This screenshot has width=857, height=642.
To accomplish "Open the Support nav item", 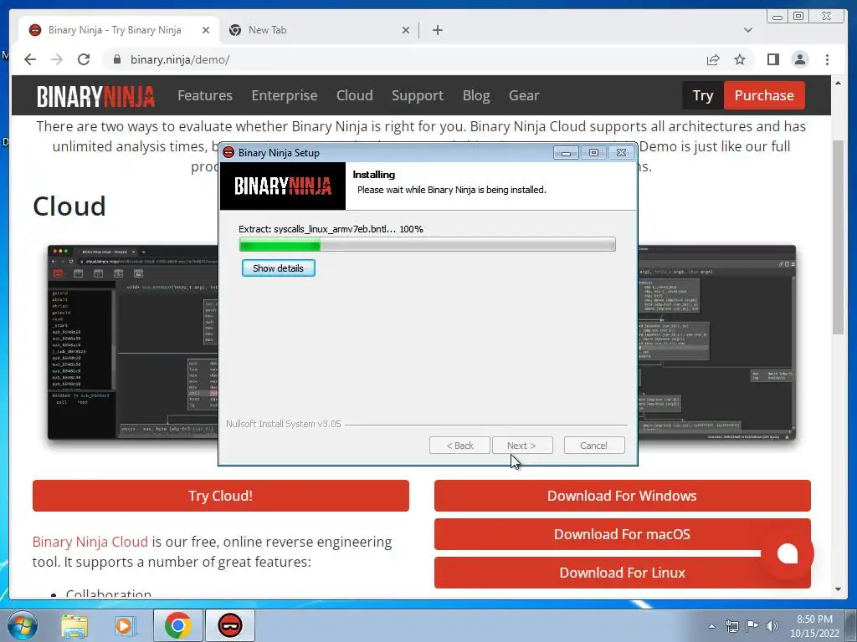I will [x=418, y=95].
